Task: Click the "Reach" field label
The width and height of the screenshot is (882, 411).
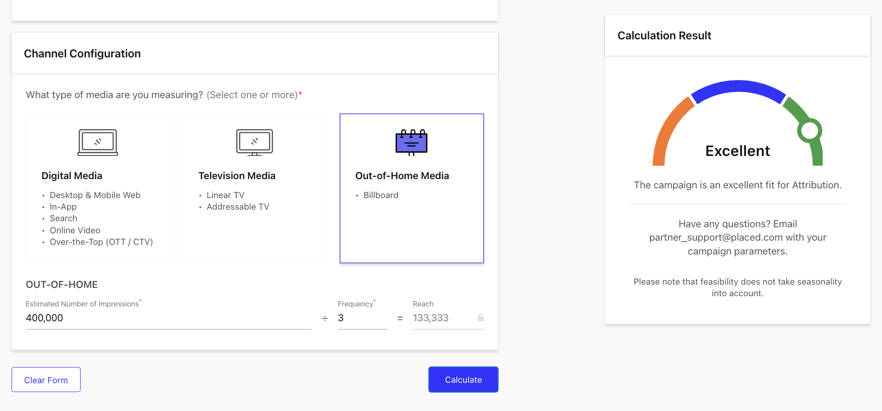Action: (x=423, y=304)
